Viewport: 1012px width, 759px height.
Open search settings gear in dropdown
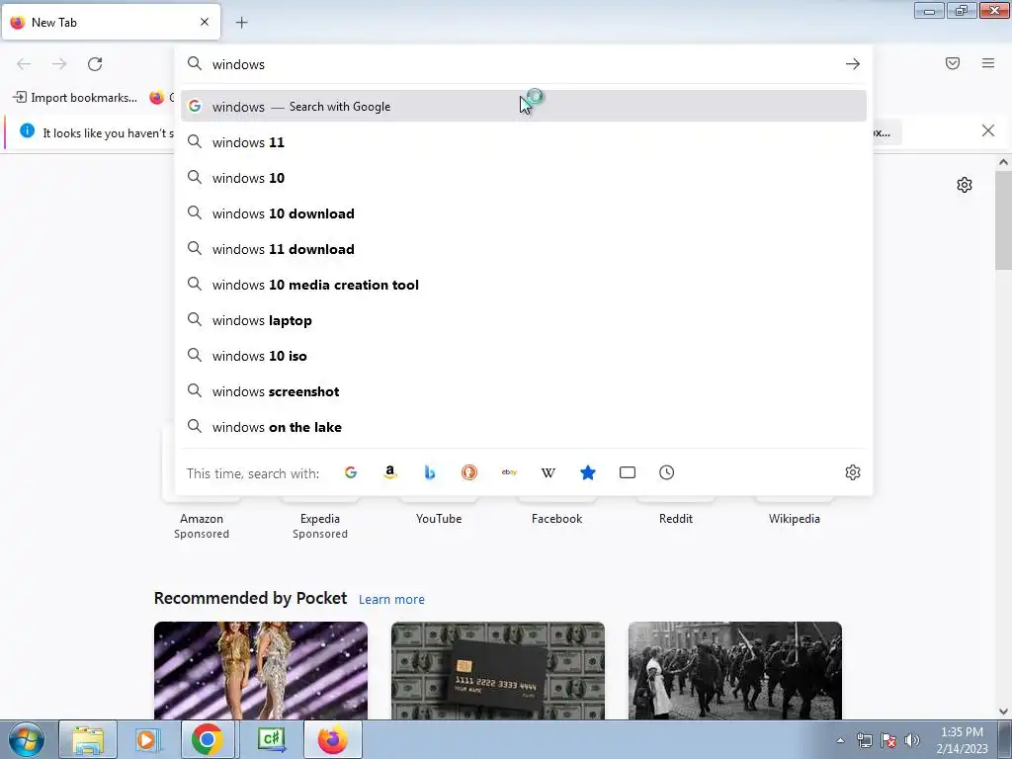pos(853,472)
